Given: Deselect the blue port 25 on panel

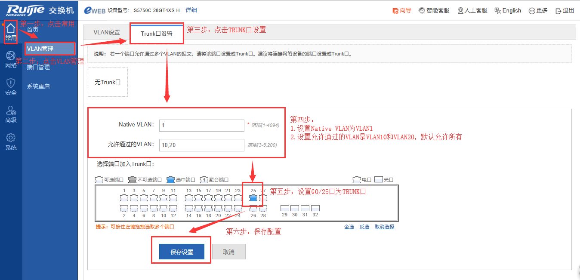Looking at the screenshot, I should [x=253, y=198].
